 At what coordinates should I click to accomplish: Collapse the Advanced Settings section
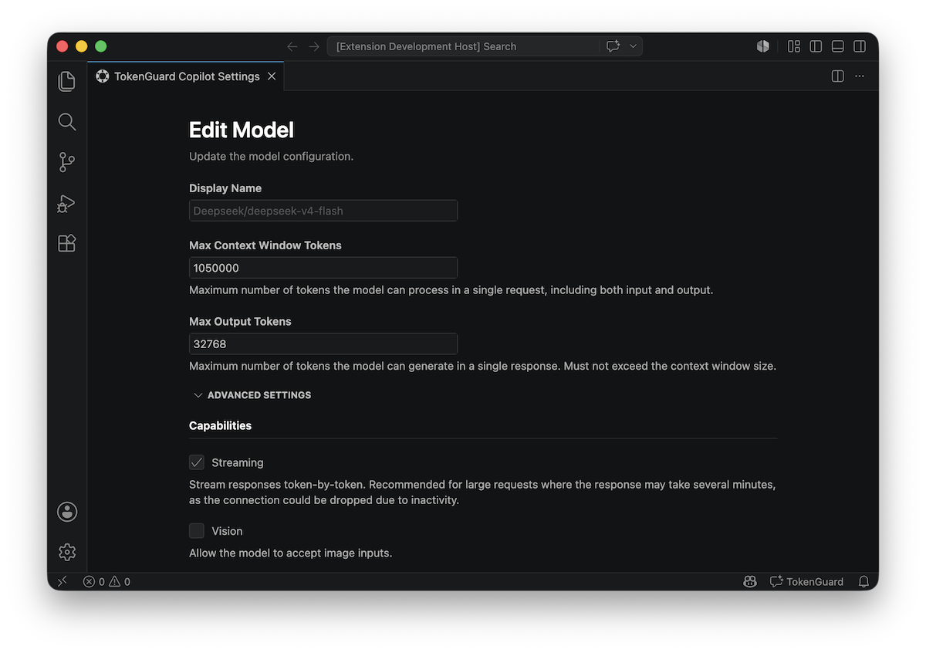pyautogui.click(x=252, y=395)
